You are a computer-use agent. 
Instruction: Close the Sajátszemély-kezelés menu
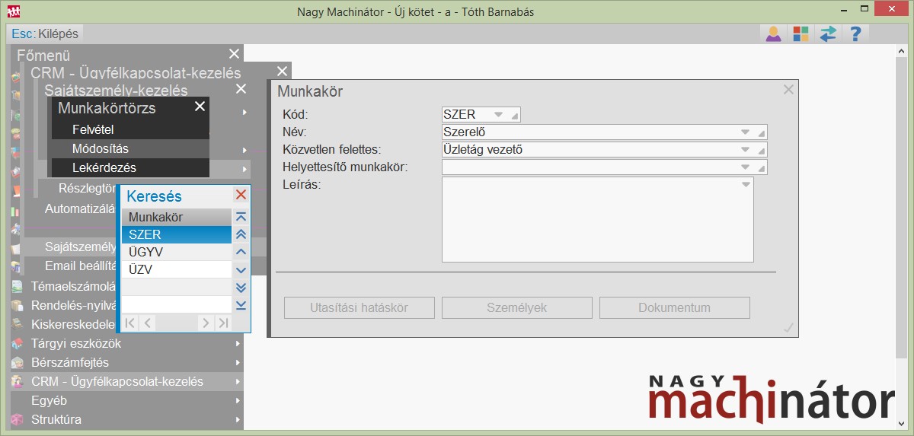[241, 89]
